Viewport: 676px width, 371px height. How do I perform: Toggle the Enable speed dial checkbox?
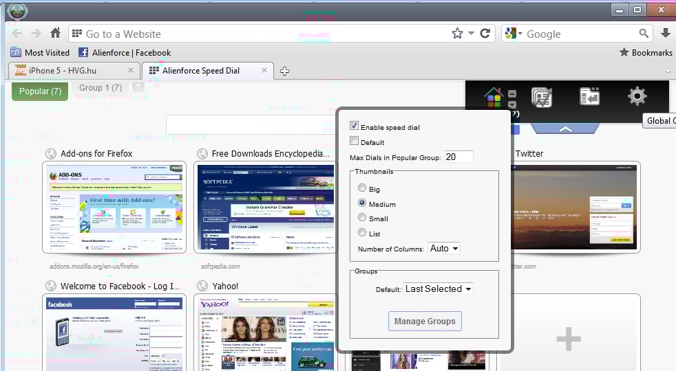354,126
